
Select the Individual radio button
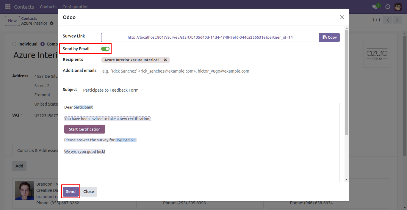pyautogui.click(x=14, y=44)
